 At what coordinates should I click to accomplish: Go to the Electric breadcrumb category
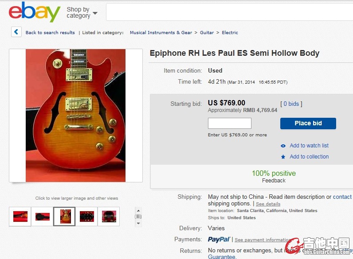(230, 33)
